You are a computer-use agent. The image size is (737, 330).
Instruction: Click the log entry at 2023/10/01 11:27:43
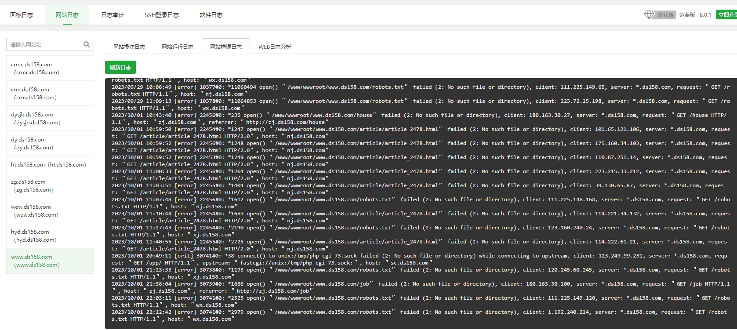tap(421, 231)
